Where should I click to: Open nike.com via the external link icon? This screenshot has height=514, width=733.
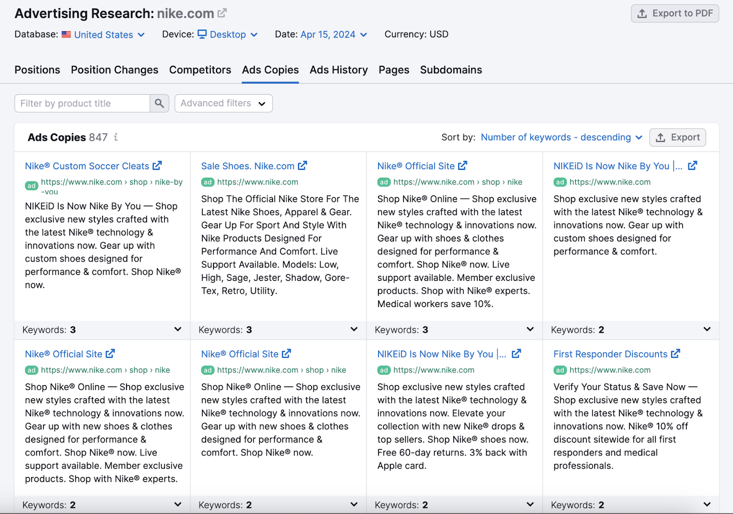coord(222,12)
